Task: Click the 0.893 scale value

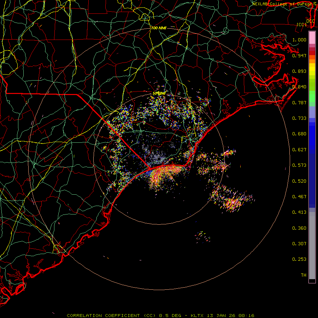Action: (x=299, y=71)
